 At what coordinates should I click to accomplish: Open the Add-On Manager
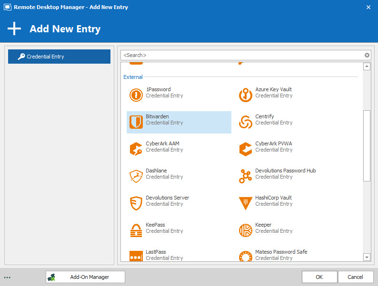(x=85, y=277)
